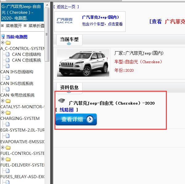
Task: Click document icon beside CAN C总线系统
Action: (x=8, y=60)
